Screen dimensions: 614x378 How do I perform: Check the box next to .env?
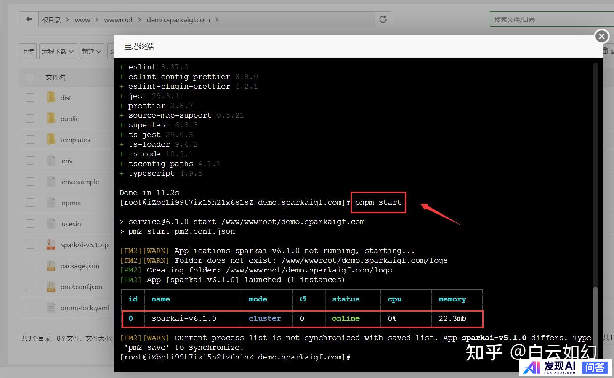coord(30,161)
